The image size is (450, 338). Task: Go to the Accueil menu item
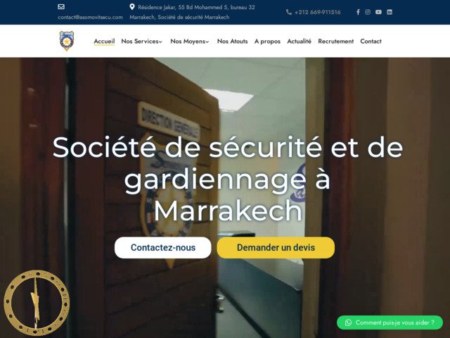click(x=104, y=42)
